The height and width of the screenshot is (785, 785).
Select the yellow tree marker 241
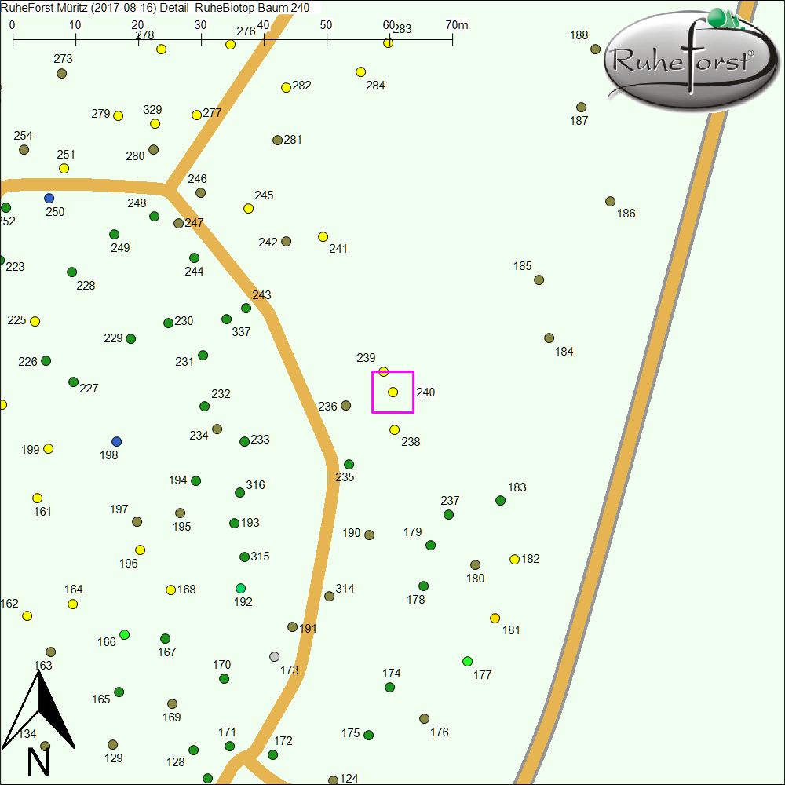[323, 236]
